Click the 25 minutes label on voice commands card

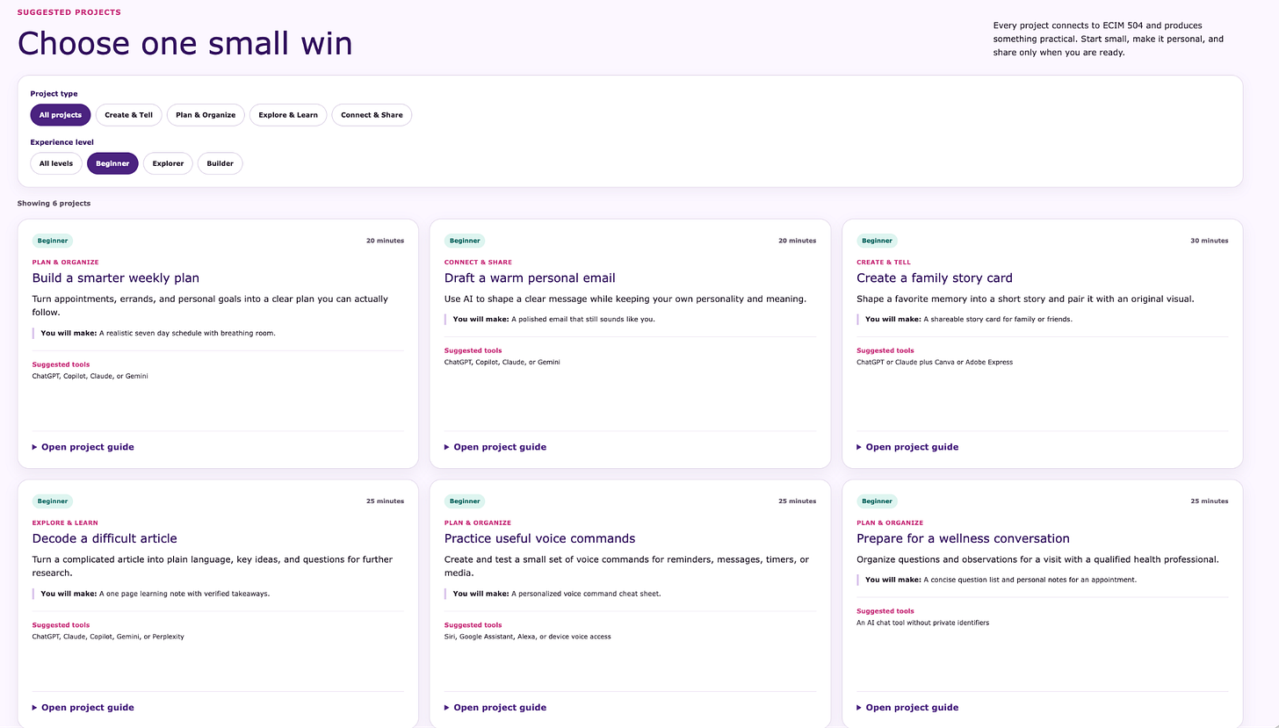pos(797,501)
